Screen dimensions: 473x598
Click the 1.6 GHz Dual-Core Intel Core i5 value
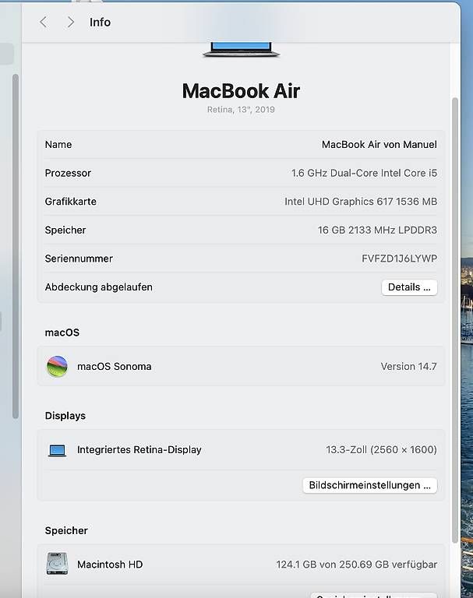(x=364, y=173)
